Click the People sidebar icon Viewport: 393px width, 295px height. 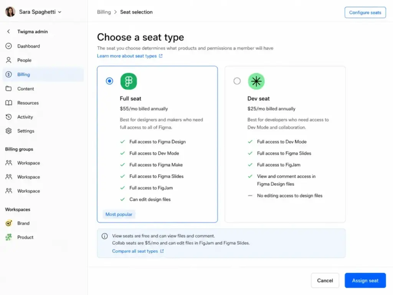click(8, 60)
